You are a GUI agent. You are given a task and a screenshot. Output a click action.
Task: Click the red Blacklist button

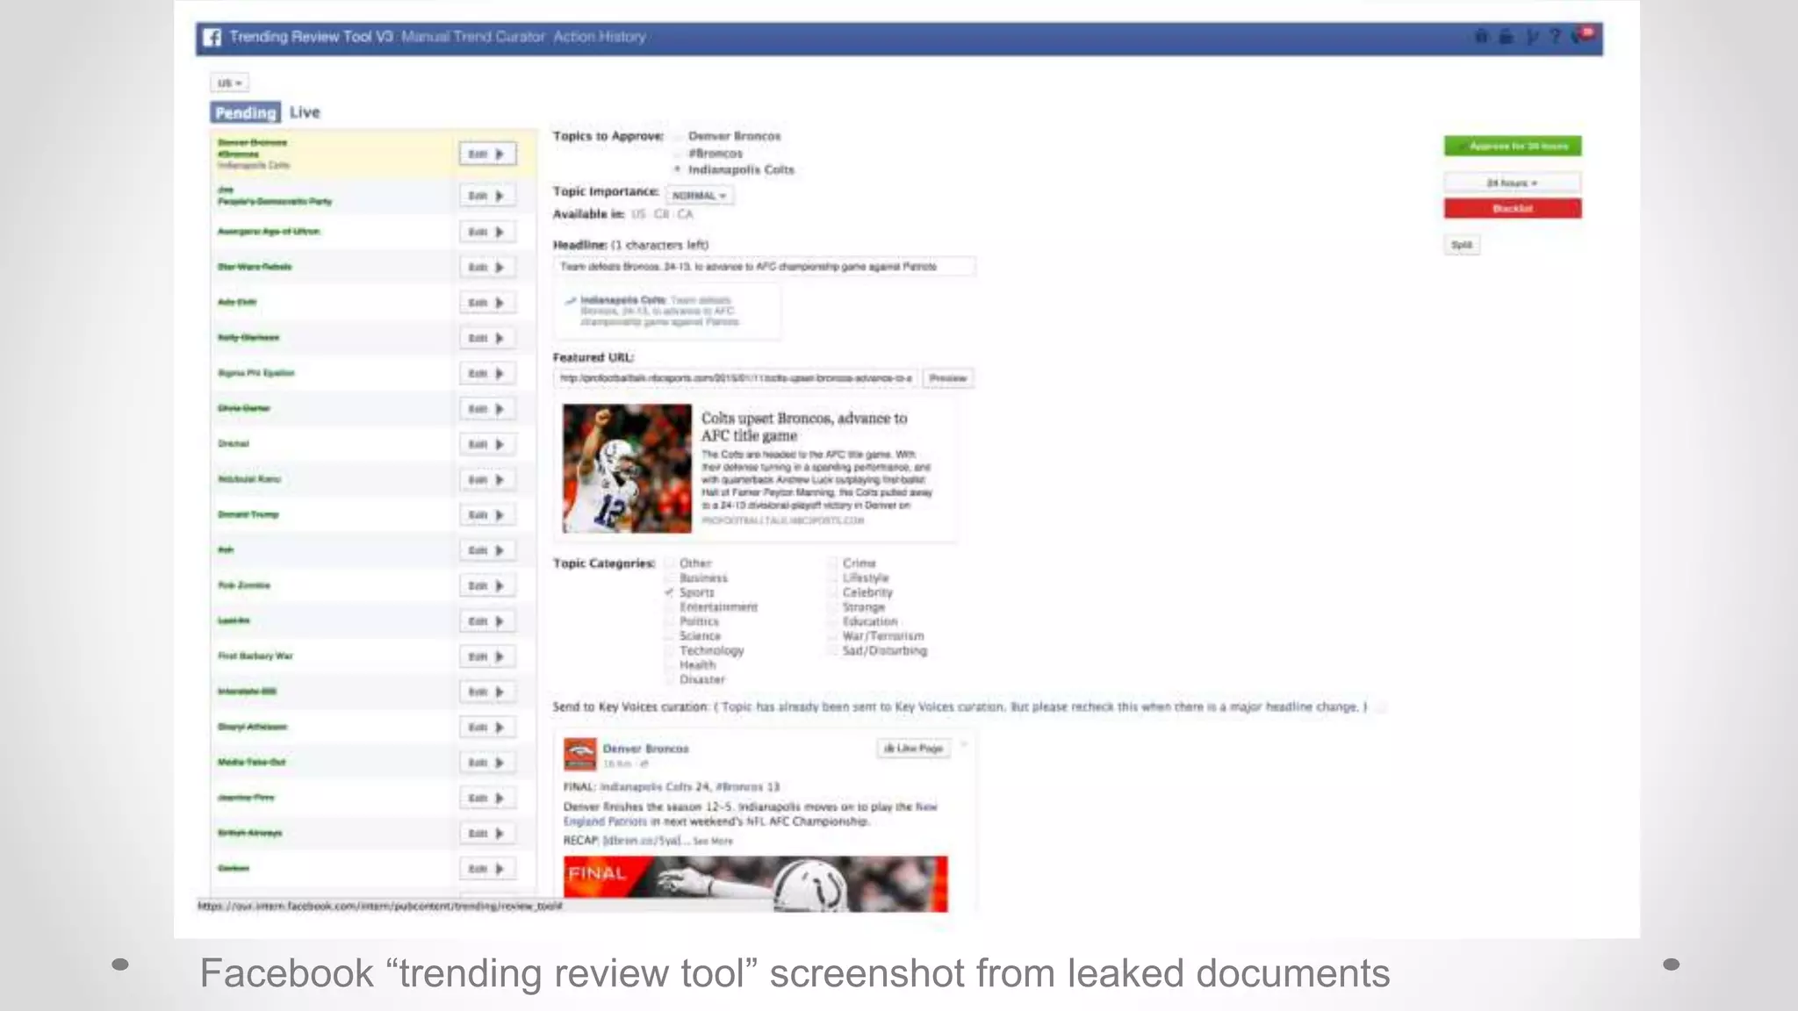(1513, 208)
